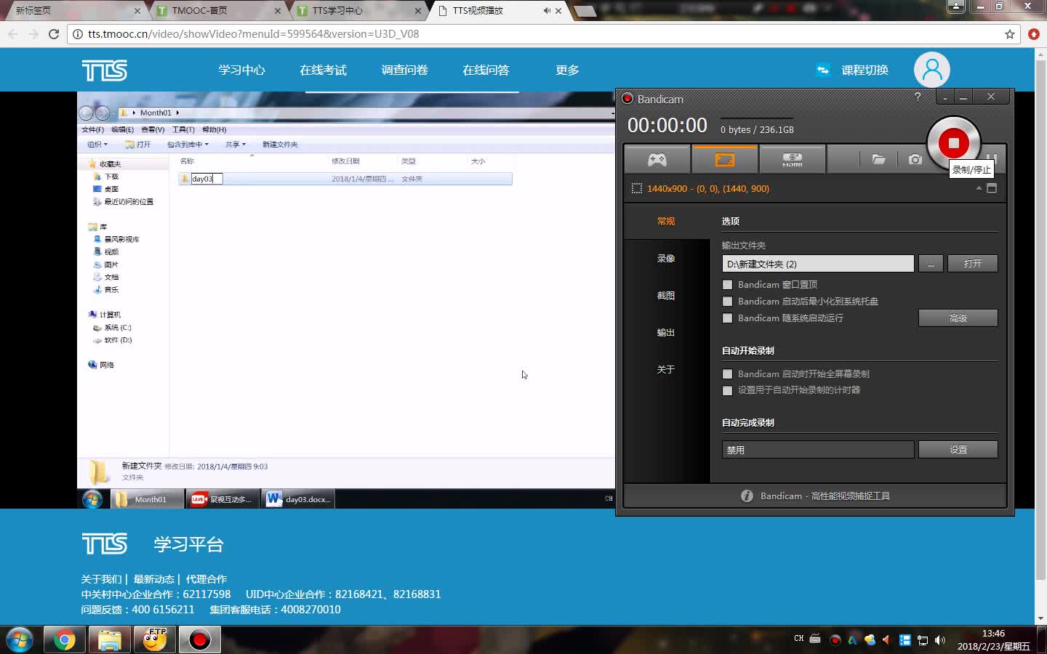This screenshot has height=654, width=1047.
Task: Open the 常规 tab in Bandicam
Action: click(666, 221)
